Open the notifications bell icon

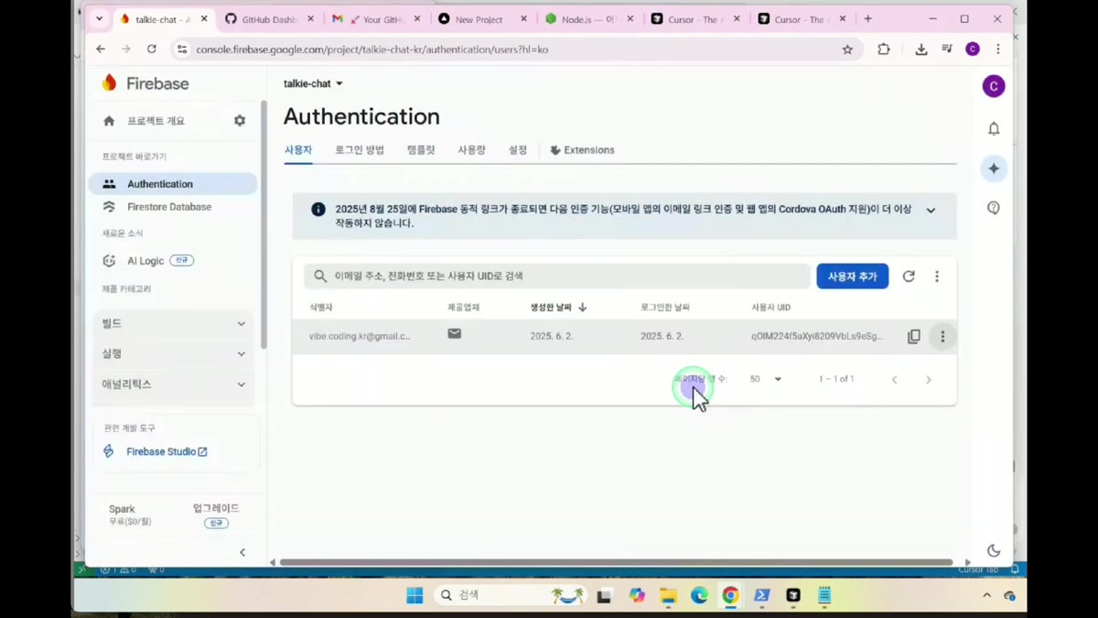click(x=994, y=129)
